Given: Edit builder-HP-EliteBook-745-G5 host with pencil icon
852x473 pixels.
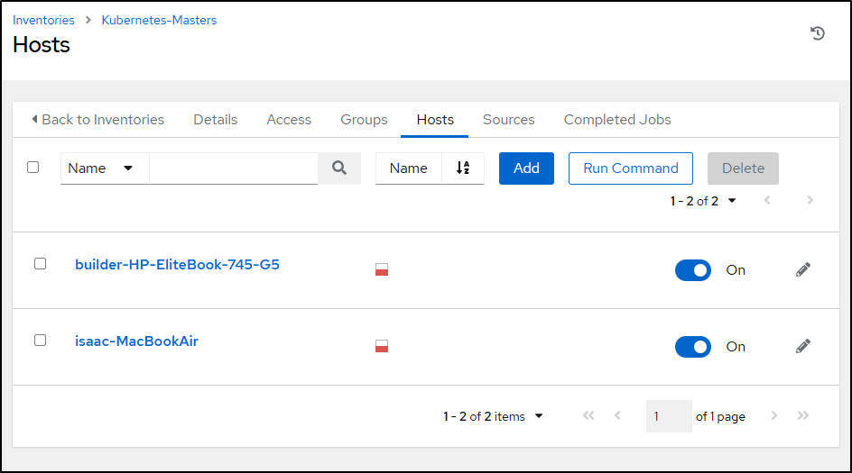Looking at the screenshot, I should 802,269.
